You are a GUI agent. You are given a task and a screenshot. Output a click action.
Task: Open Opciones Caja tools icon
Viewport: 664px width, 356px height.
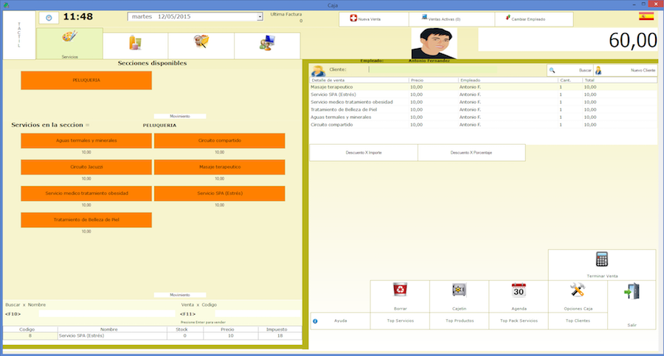(x=577, y=290)
